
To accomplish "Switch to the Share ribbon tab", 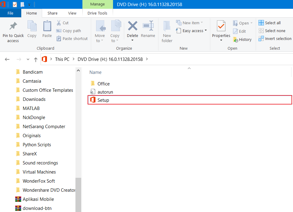I will point(52,13).
